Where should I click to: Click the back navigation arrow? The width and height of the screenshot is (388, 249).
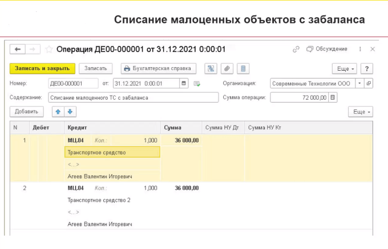[18, 50]
